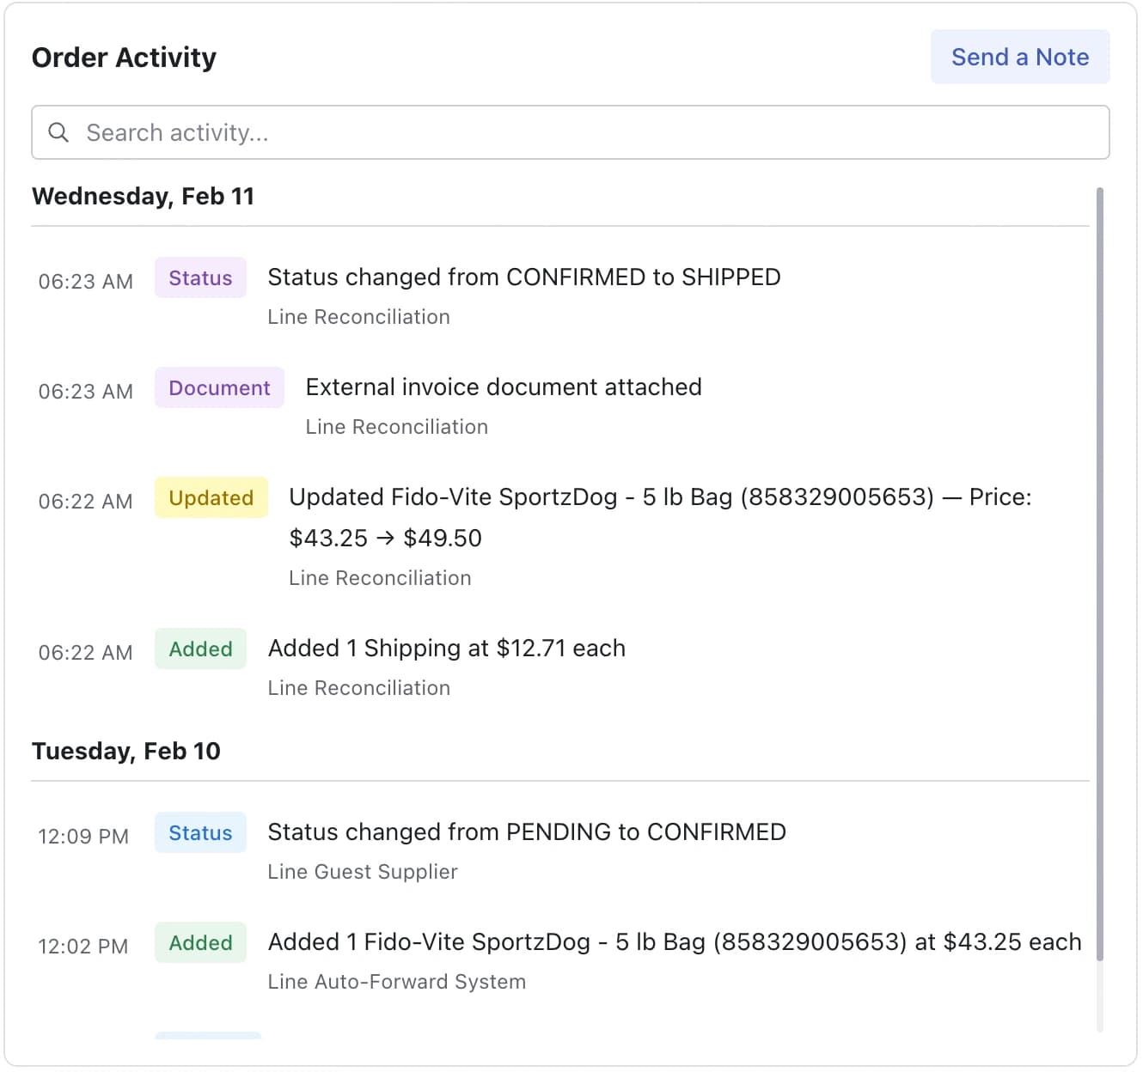Screen dimensions: 1143x1072
Task: Click the Send a Note button
Action: tap(1019, 57)
